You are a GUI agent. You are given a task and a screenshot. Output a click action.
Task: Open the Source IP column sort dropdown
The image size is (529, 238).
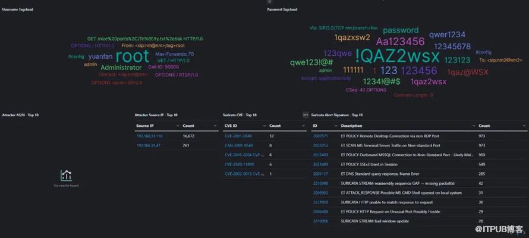pos(177,126)
